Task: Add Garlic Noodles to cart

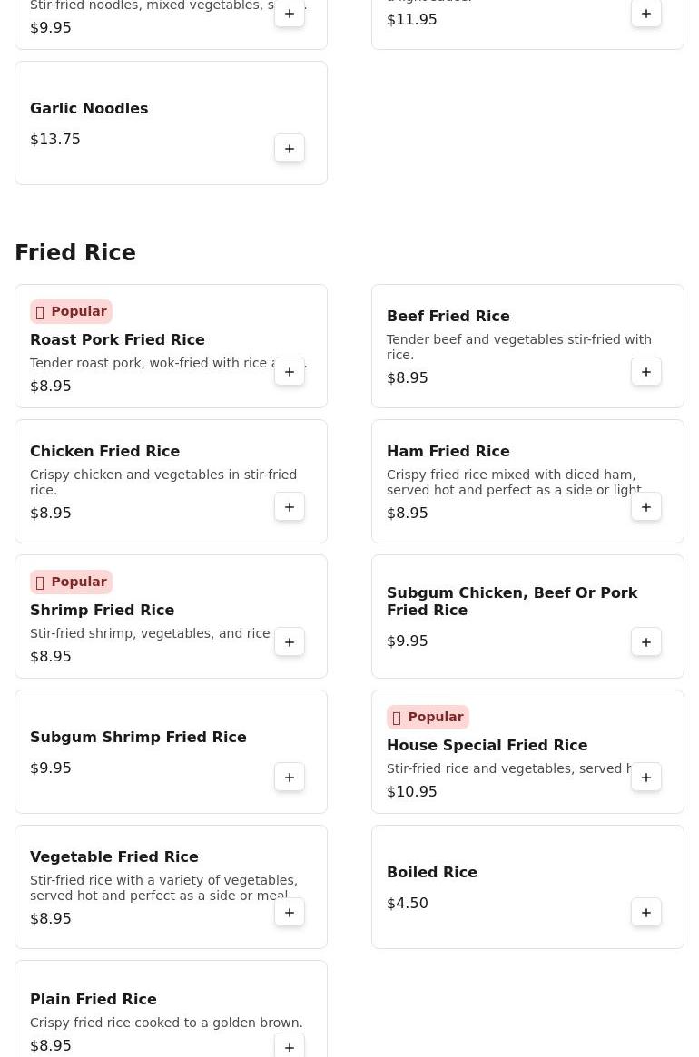Action: click(x=290, y=149)
